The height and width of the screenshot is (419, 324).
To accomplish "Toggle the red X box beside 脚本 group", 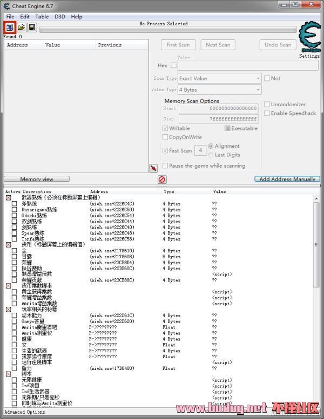I will [8, 374].
